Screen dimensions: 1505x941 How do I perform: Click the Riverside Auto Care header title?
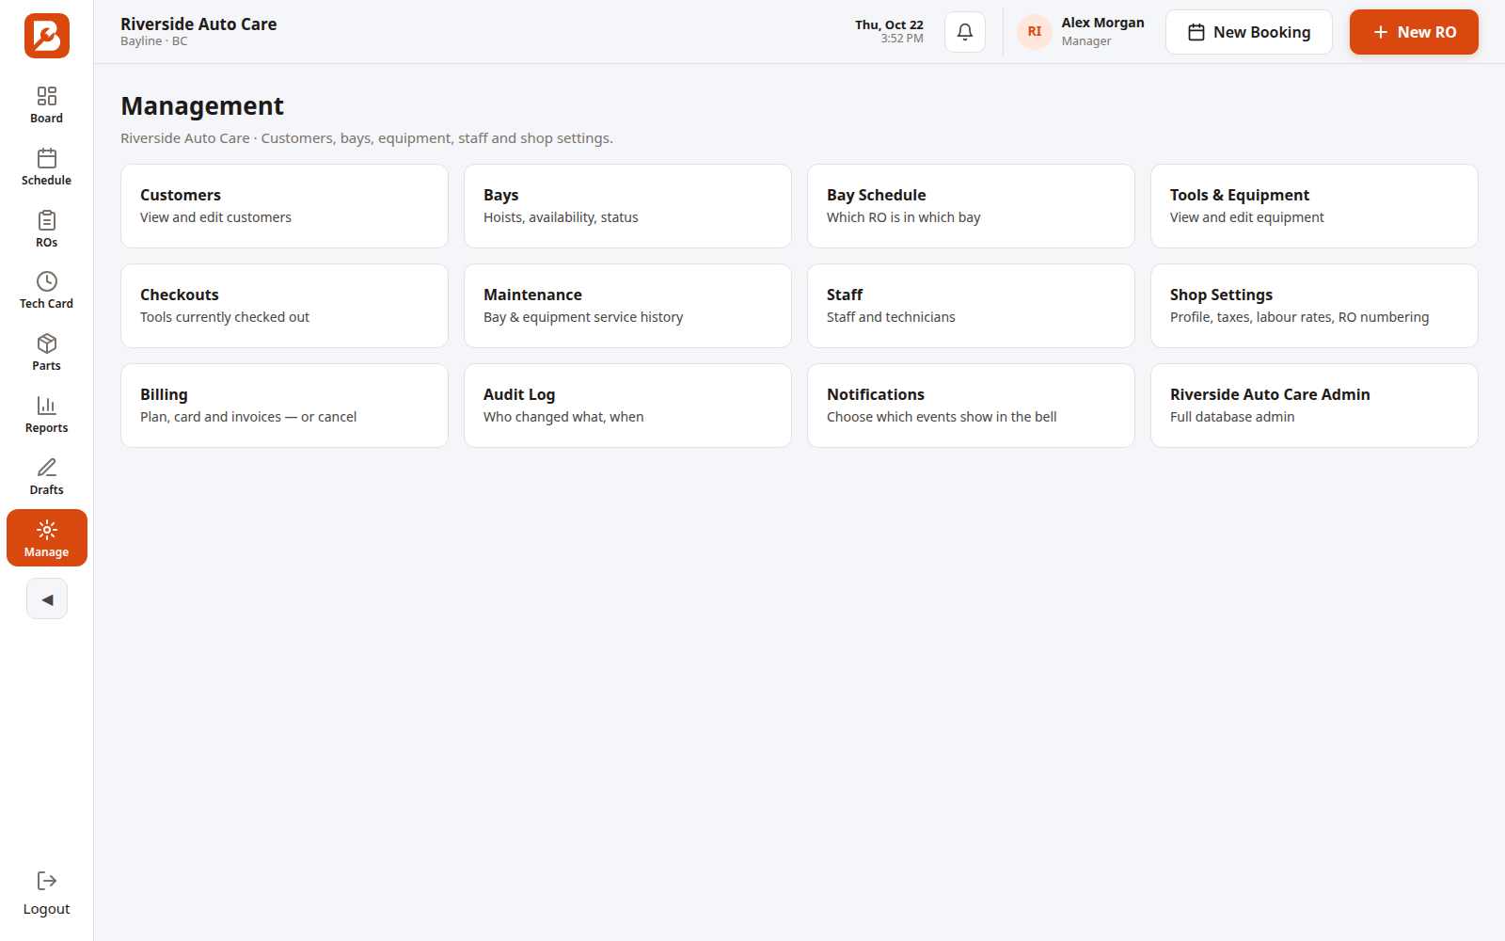pyautogui.click(x=198, y=24)
